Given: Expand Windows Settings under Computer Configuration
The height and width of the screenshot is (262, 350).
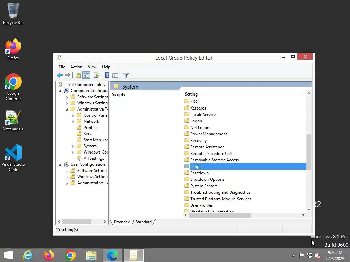Looking at the screenshot, I should 67,103.
